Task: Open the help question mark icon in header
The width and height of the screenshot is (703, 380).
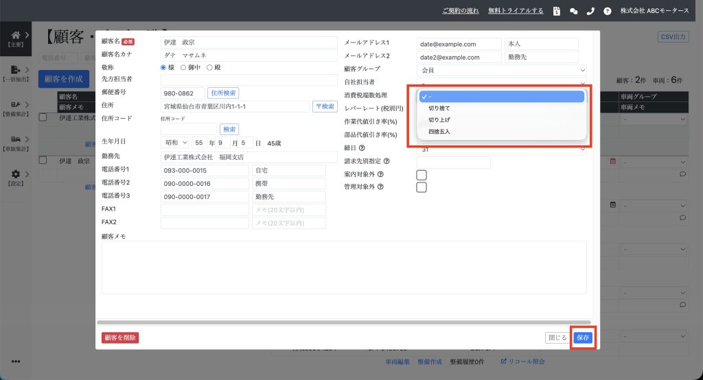Action: coord(607,11)
